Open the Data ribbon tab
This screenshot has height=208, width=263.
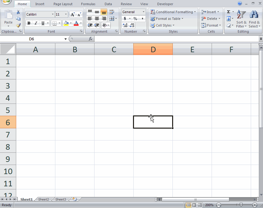point(108,4)
